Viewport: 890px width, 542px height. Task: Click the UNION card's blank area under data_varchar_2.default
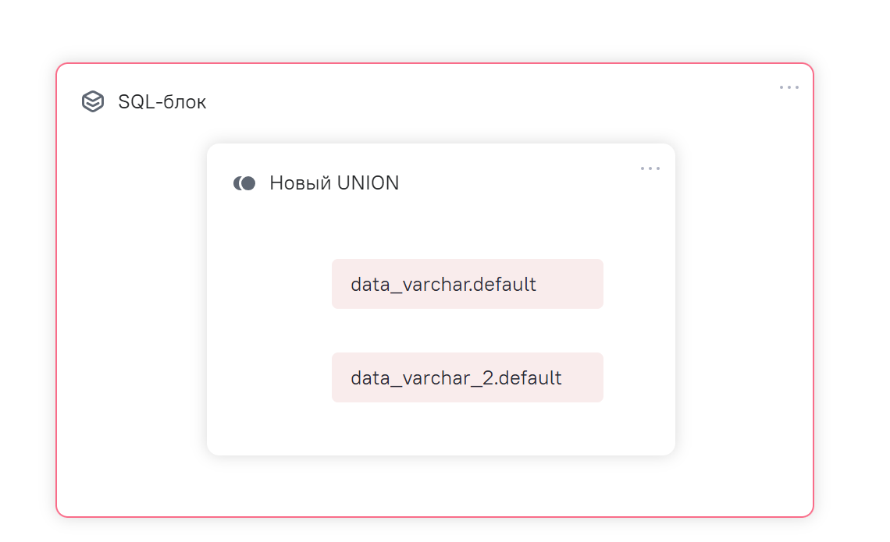click(x=467, y=429)
